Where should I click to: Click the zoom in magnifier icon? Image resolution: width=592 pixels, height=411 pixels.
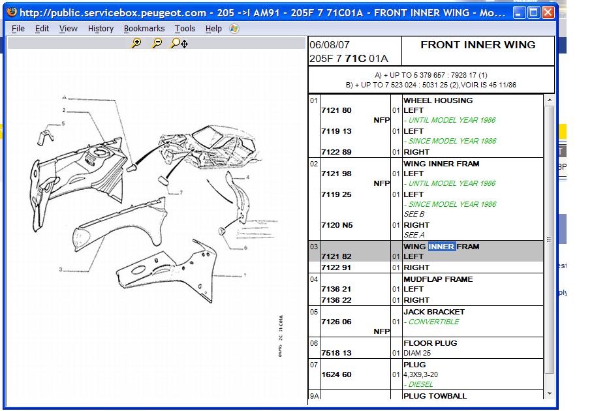click(136, 44)
